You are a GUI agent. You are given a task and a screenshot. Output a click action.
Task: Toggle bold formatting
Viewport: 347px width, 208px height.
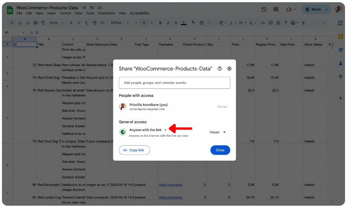click(x=160, y=23)
